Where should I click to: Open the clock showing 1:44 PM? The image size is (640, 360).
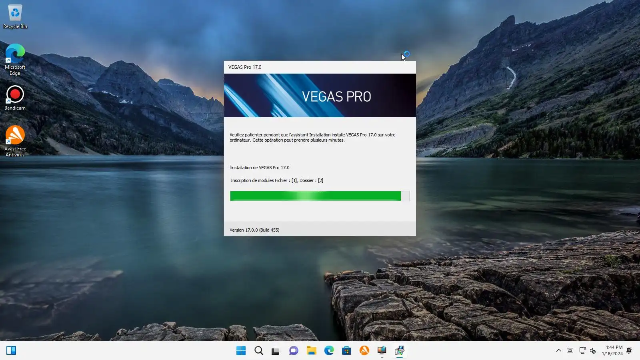click(612, 350)
